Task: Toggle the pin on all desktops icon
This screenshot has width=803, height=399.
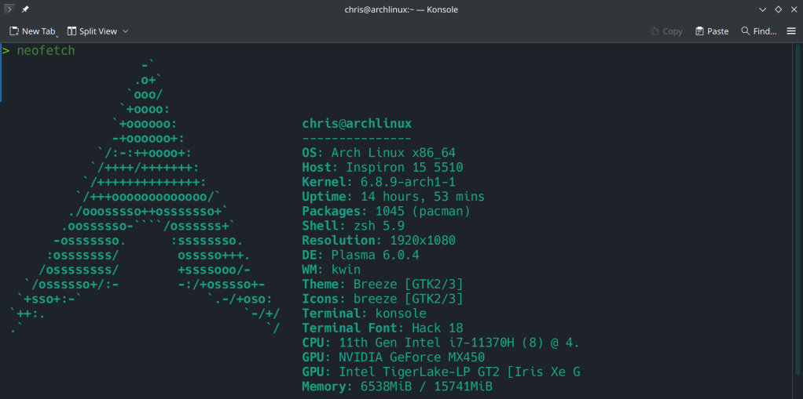Action: tap(26, 9)
